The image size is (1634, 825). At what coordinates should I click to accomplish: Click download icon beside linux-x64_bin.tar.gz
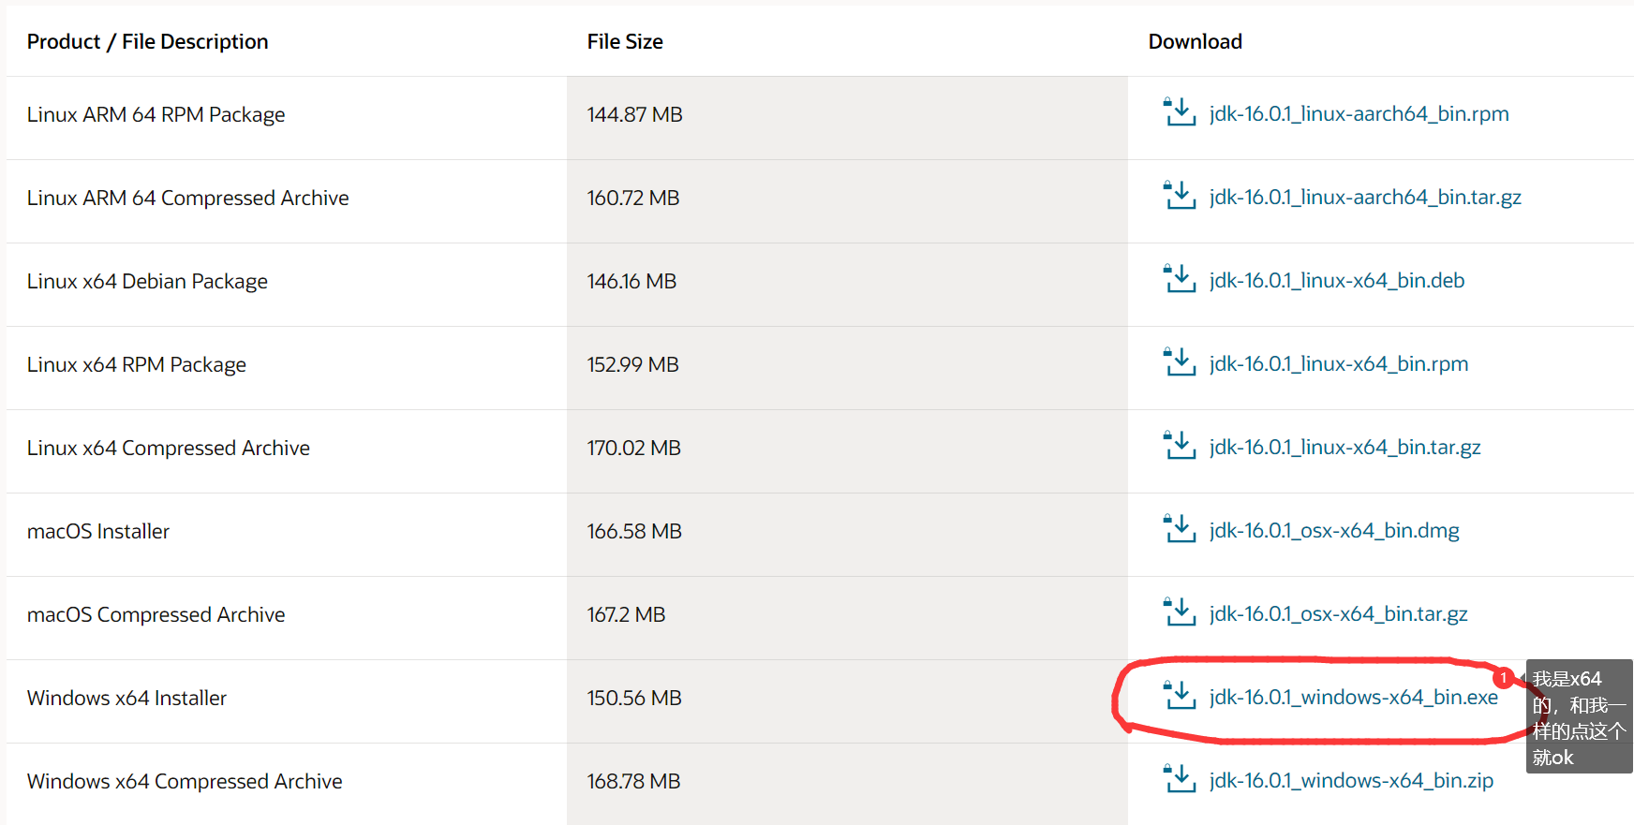(x=1179, y=445)
